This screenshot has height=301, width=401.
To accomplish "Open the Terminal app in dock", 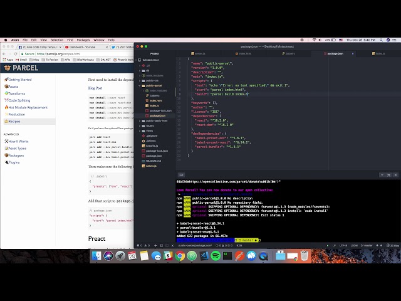I will click(227, 256).
